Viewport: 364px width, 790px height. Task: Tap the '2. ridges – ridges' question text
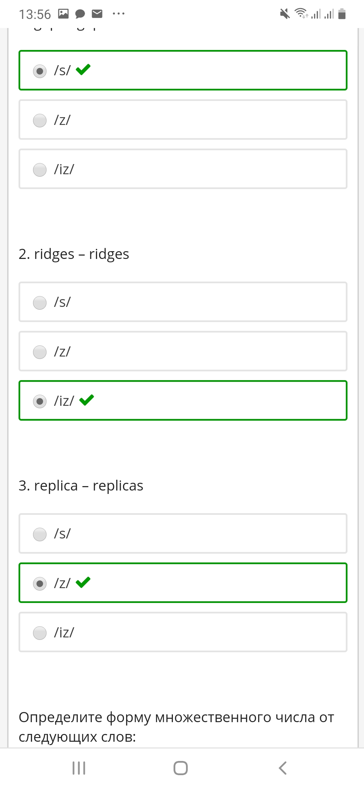pos(74,254)
